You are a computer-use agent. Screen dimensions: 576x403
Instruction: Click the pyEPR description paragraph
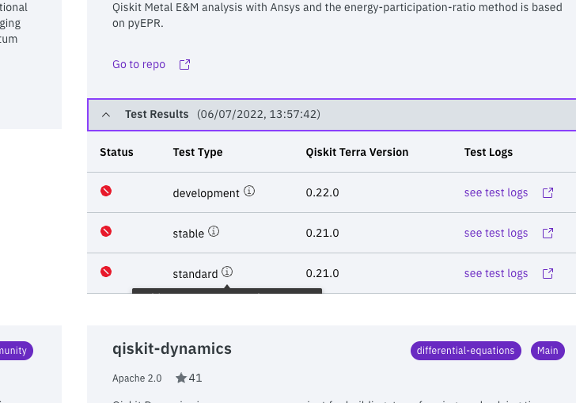pyautogui.click(x=337, y=15)
